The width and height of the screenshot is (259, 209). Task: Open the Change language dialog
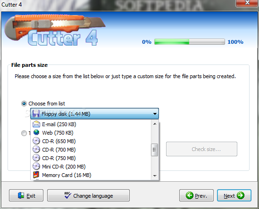click(88, 195)
